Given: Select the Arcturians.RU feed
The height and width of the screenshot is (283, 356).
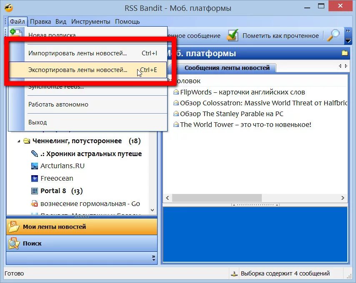Looking at the screenshot, I should click(63, 166).
